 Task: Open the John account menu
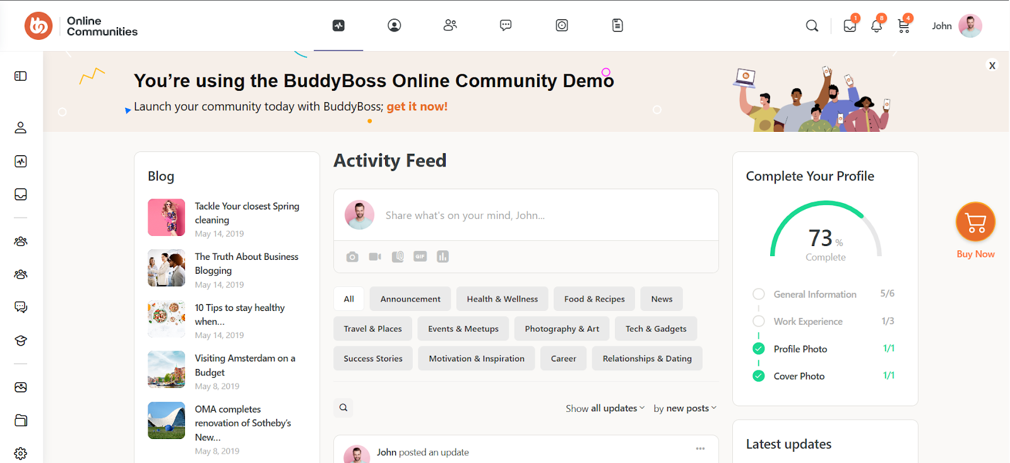[x=957, y=26]
